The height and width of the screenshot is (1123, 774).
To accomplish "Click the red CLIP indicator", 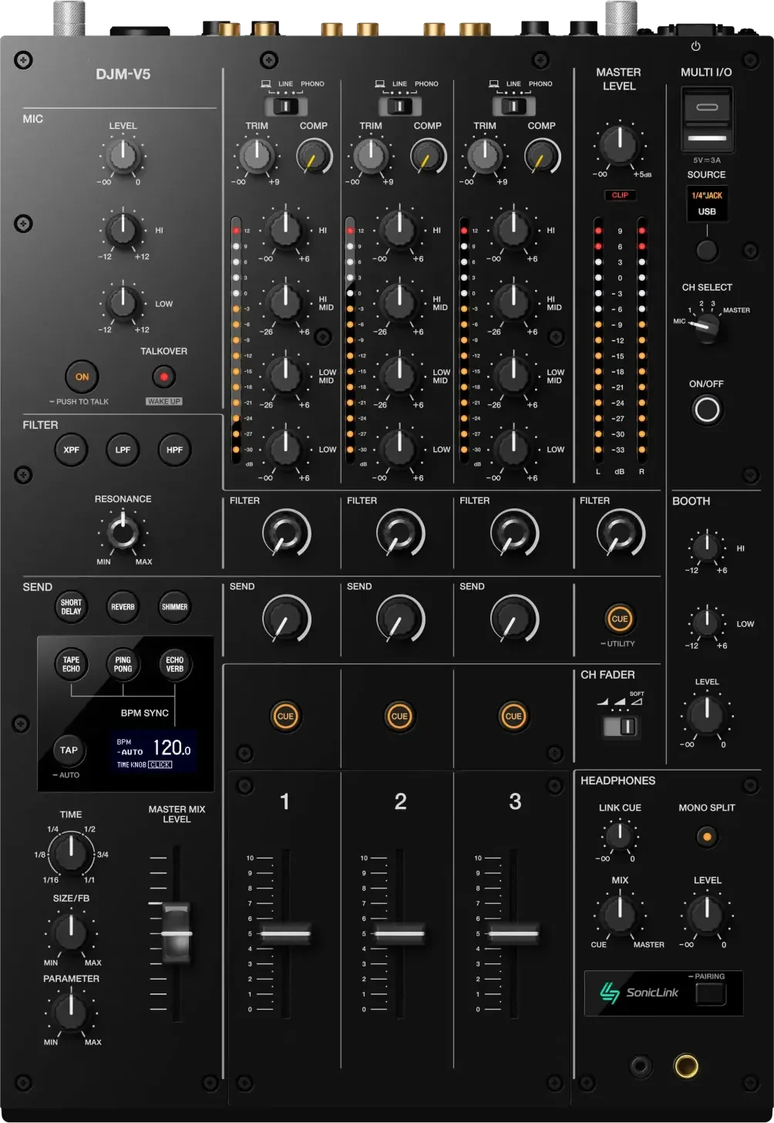I will [620, 195].
